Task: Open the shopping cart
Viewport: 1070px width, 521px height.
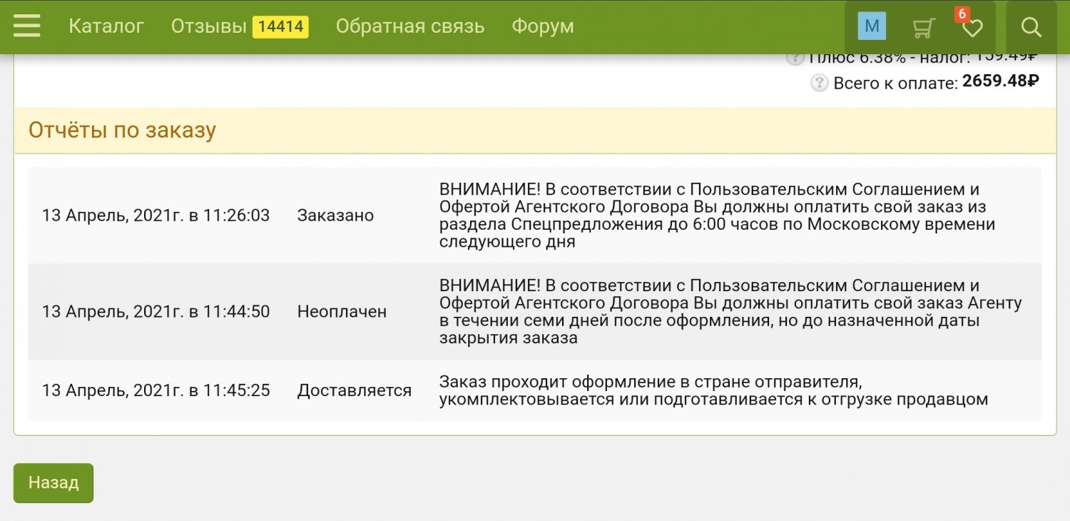Action: tap(924, 28)
